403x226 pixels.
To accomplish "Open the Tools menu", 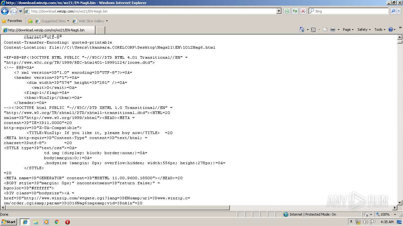I will 380,30.
